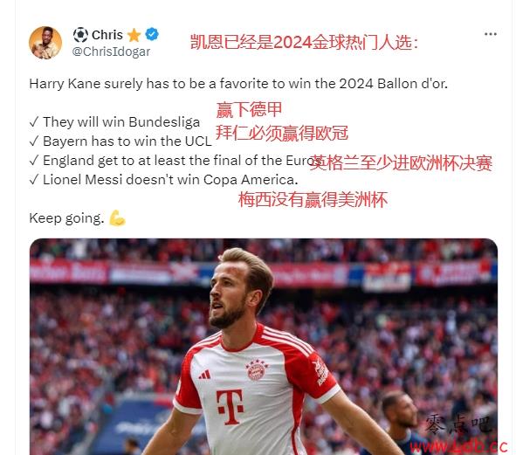Select the 2024 Ballon d'or sentence
This screenshot has height=455, width=516.
point(238,84)
